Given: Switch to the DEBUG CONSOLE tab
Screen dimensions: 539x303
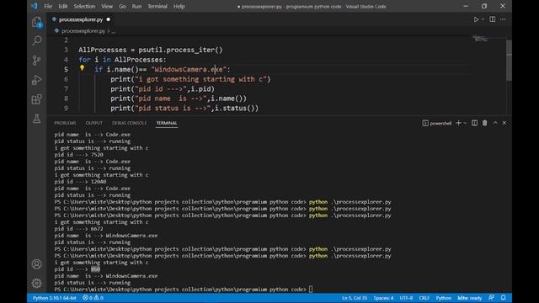Looking at the screenshot, I should pyautogui.click(x=129, y=123).
